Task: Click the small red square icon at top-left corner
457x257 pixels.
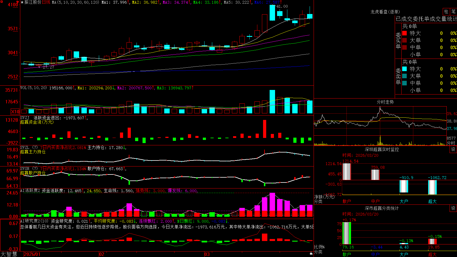Action: (1, 1)
